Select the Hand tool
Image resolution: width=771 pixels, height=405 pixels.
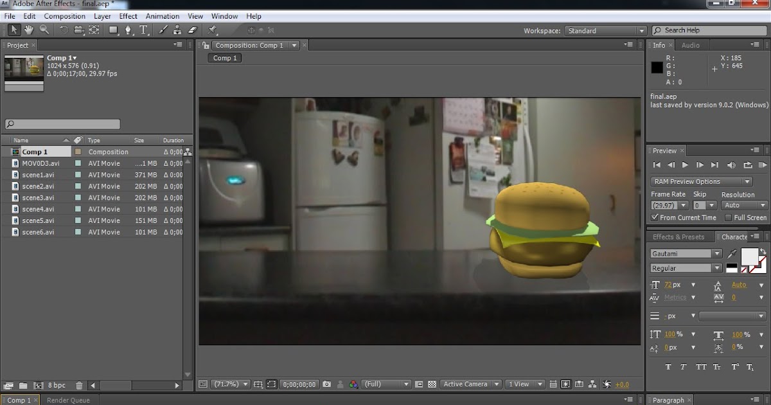coord(30,30)
